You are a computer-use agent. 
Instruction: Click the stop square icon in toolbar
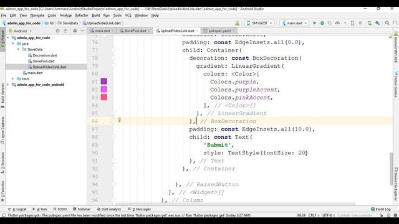tap(360, 23)
